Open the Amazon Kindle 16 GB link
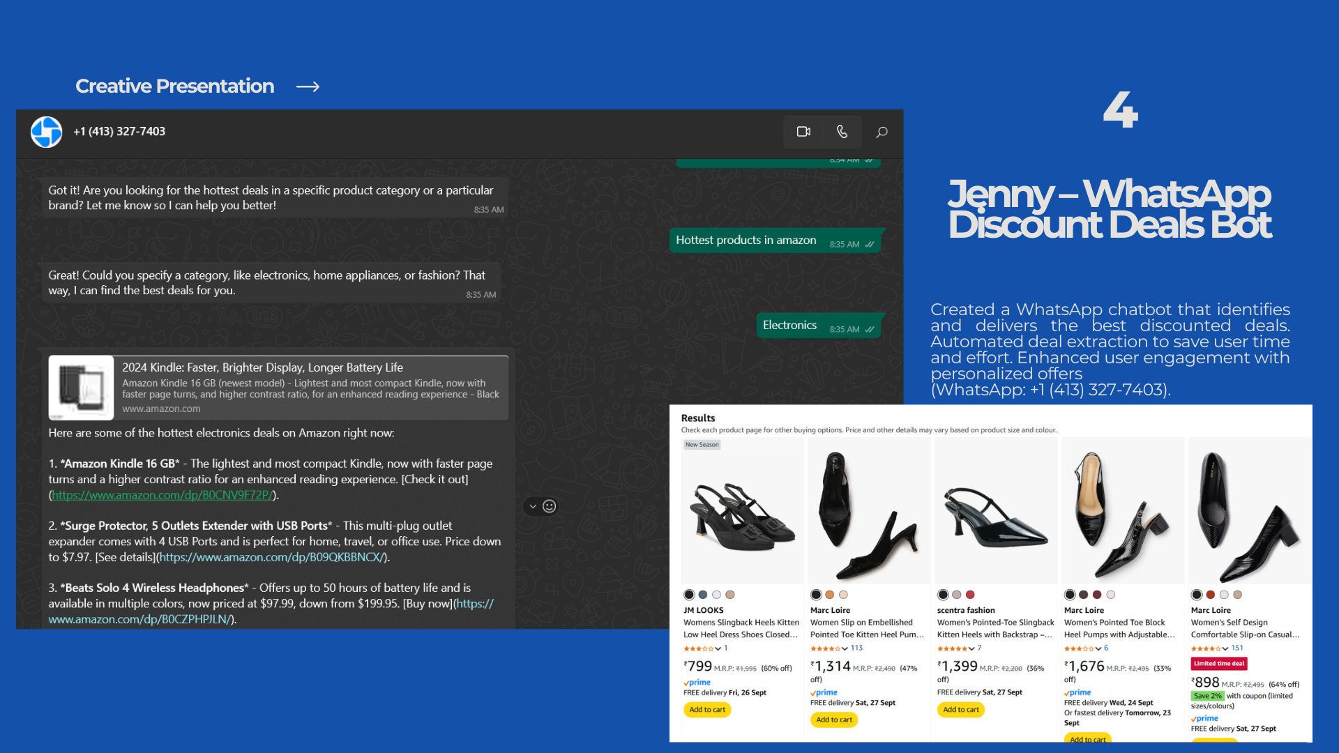 click(x=162, y=495)
